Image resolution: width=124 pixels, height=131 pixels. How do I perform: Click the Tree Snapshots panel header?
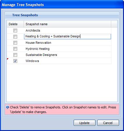click(x=62, y=15)
